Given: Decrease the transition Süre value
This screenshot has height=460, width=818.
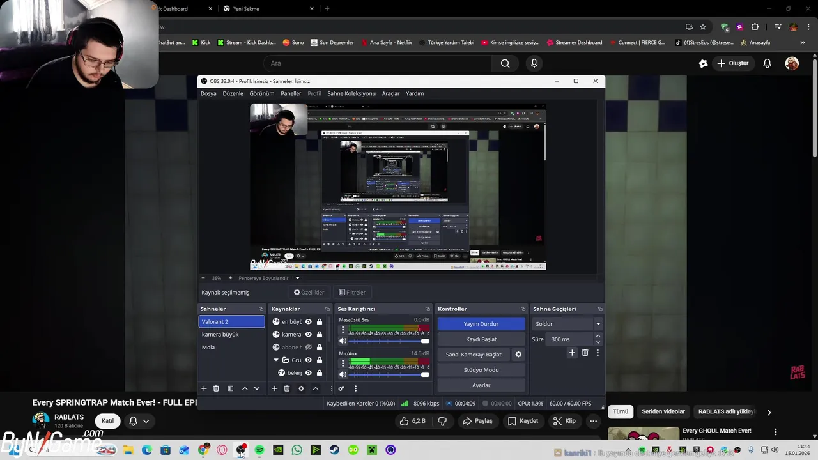Looking at the screenshot, I should [598, 342].
